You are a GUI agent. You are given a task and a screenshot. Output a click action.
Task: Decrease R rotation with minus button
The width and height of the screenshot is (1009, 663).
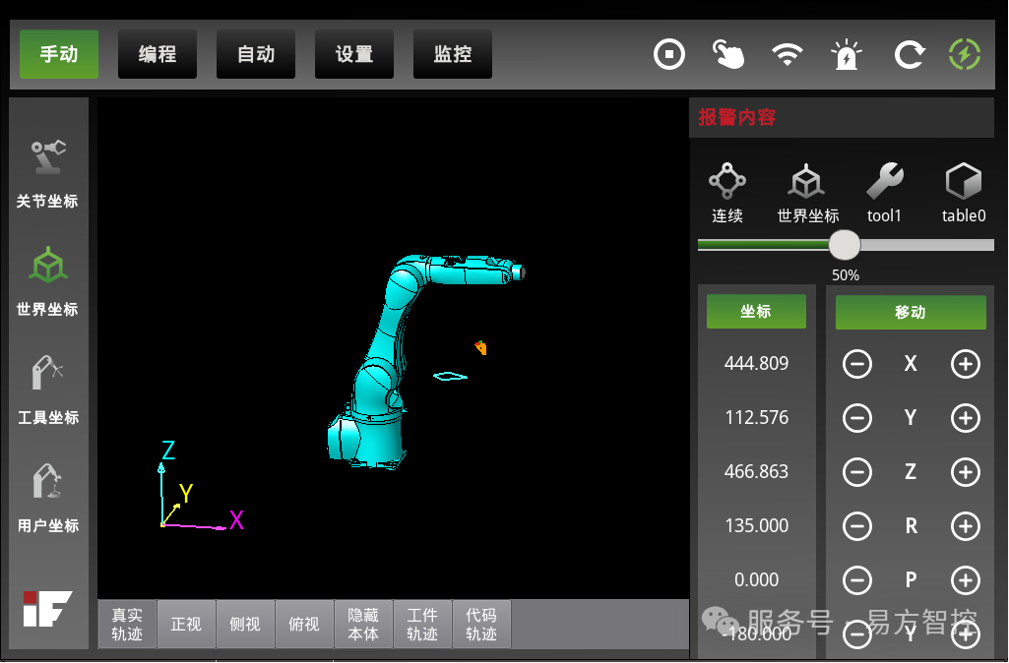pyautogui.click(x=857, y=526)
